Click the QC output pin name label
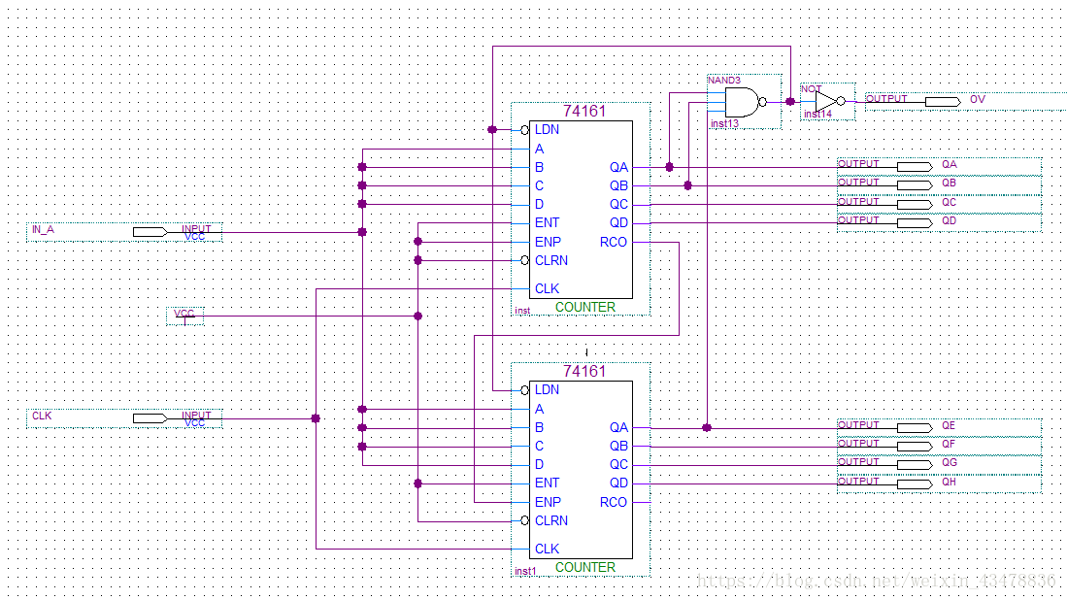The height and width of the screenshot is (600, 1067). 949,202
